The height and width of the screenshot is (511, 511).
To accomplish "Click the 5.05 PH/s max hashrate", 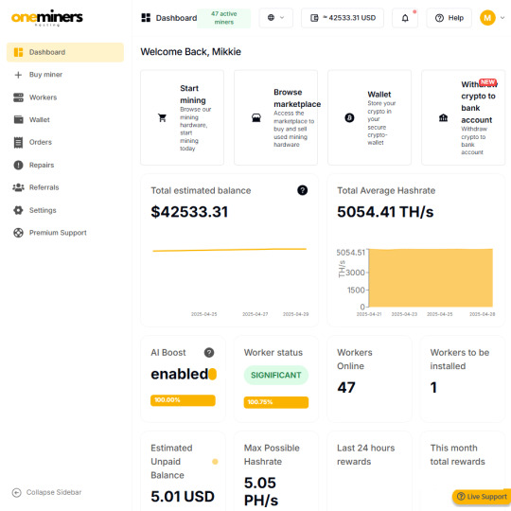I will tap(261, 491).
